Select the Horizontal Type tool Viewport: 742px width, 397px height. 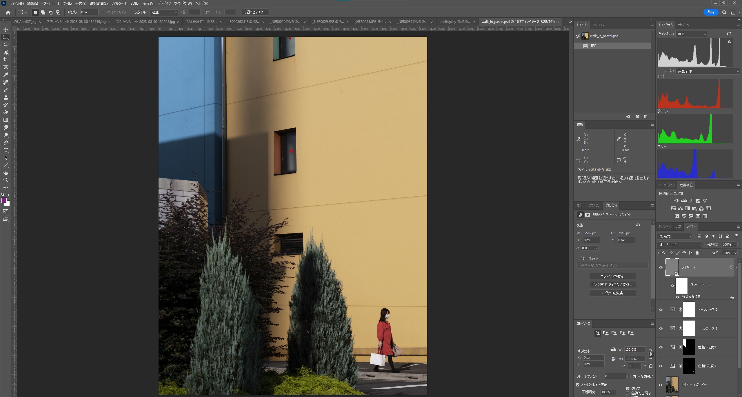pyautogui.click(x=6, y=150)
